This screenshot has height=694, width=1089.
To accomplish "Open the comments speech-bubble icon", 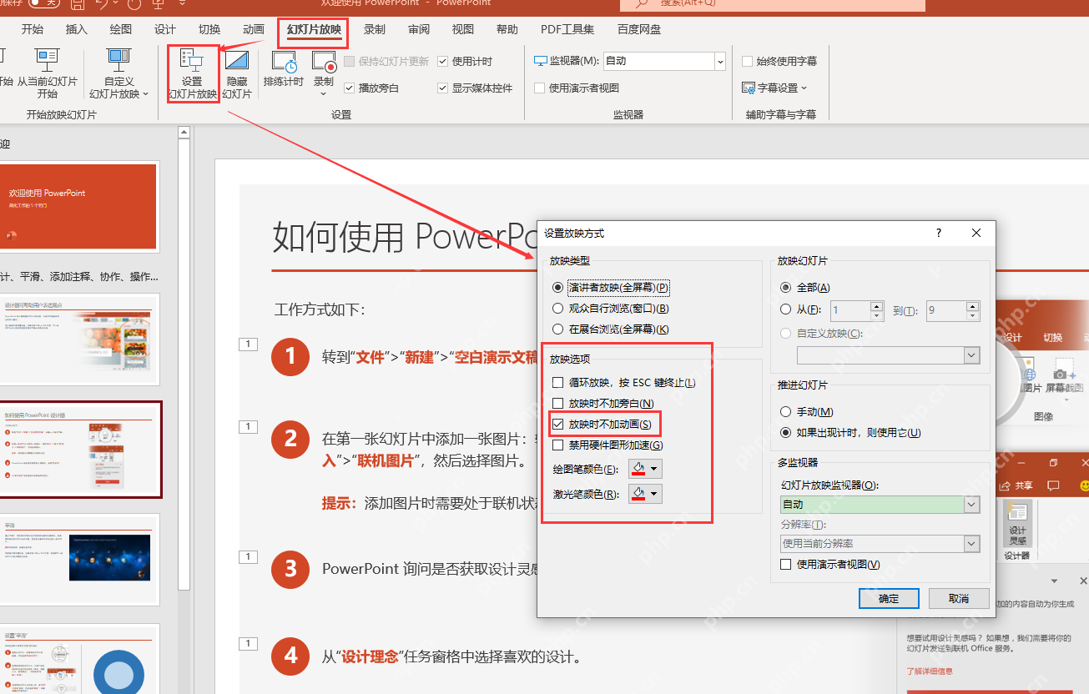I will (1053, 485).
